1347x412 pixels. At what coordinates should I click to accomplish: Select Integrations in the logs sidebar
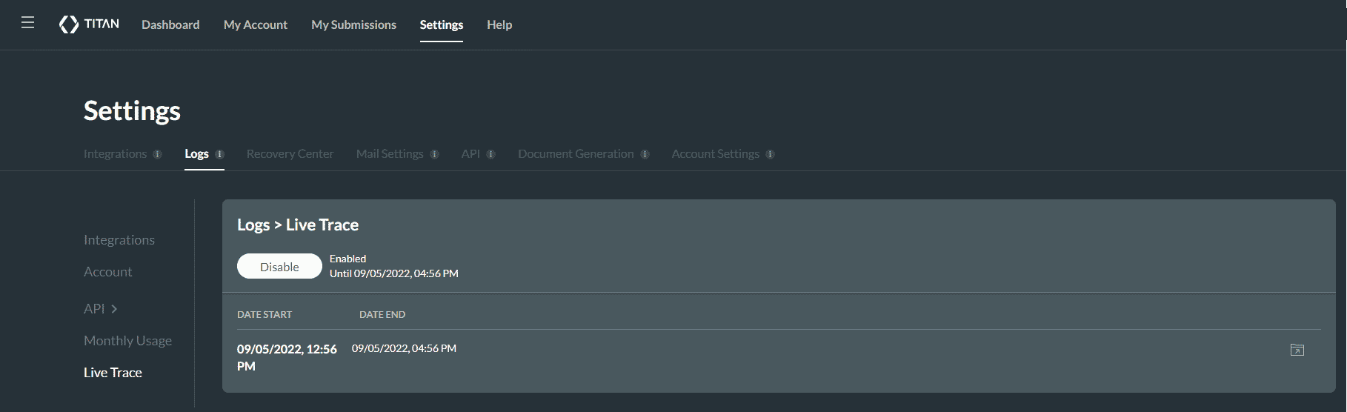(x=119, y=240)
